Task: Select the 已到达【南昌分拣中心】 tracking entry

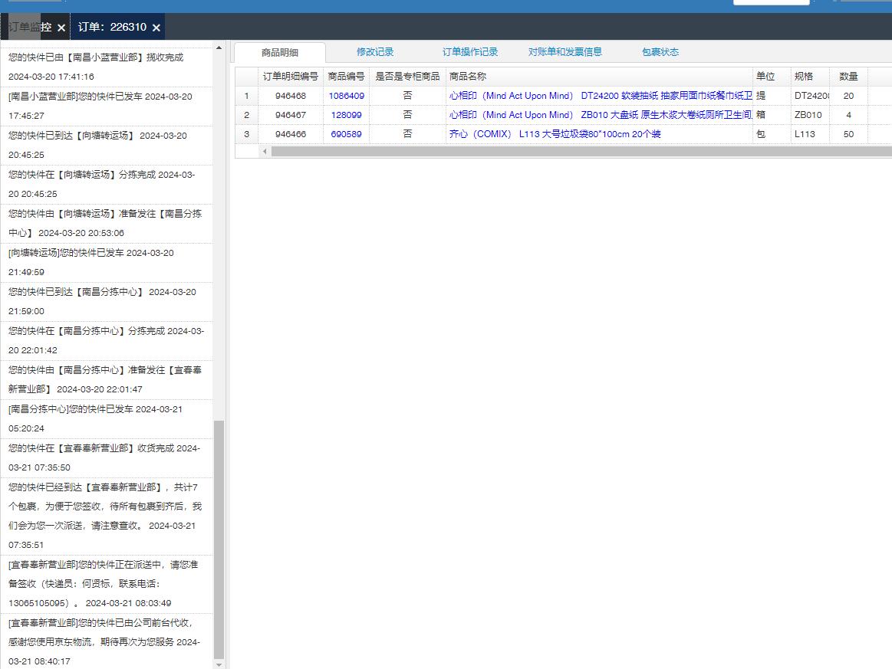Action: tap(107, 303)
